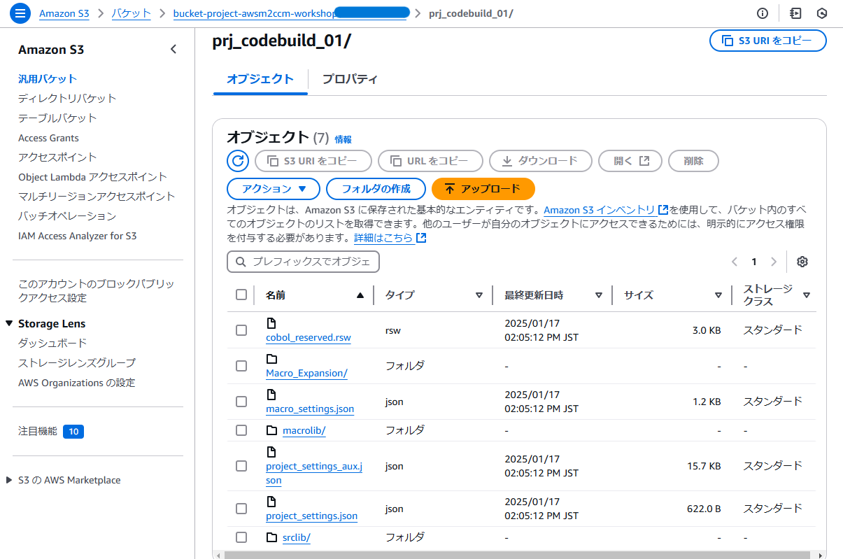The image size is (843, 559).
Task: Switch to the プロパティ tab
Action: click(x=350, y=79)
